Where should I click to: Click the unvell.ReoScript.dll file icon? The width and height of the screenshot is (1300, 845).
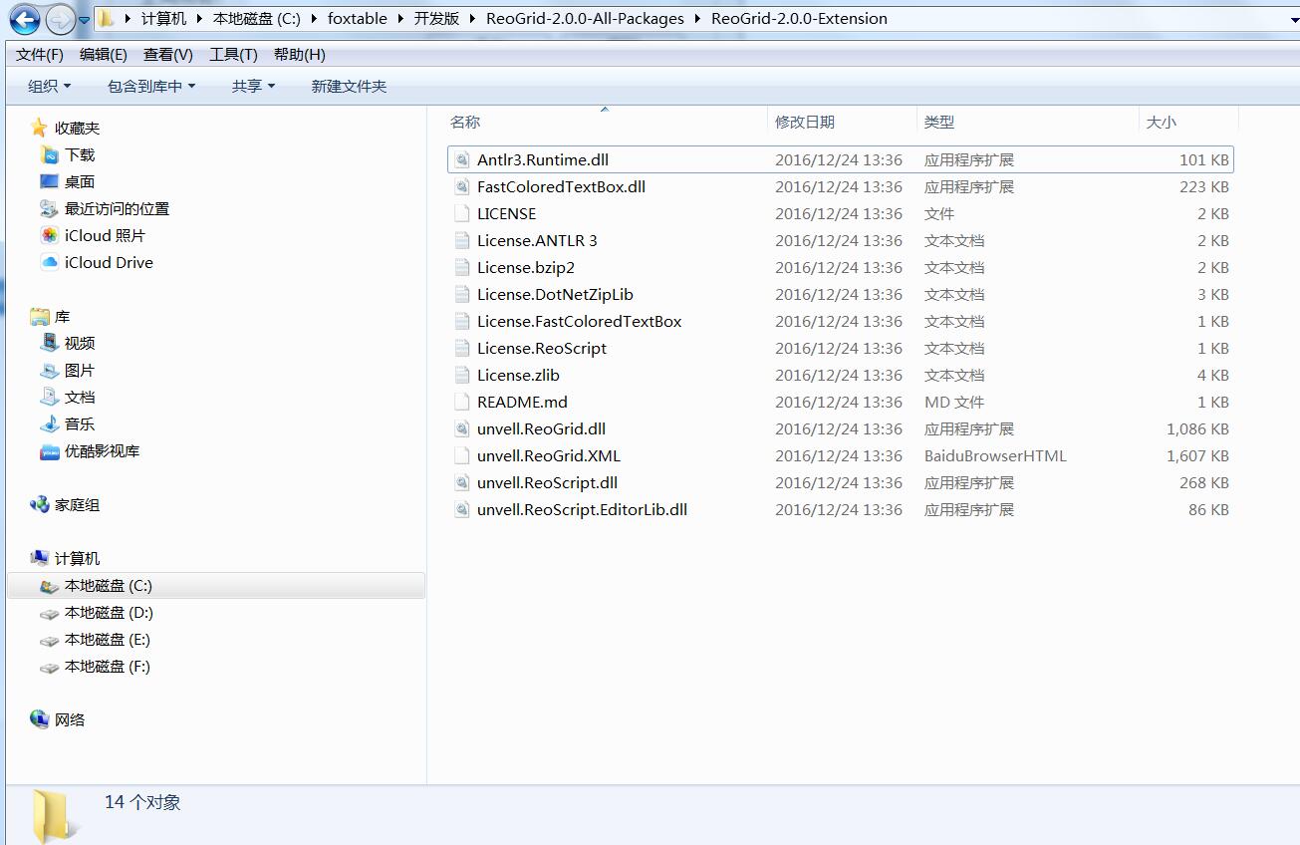[461, 482]
